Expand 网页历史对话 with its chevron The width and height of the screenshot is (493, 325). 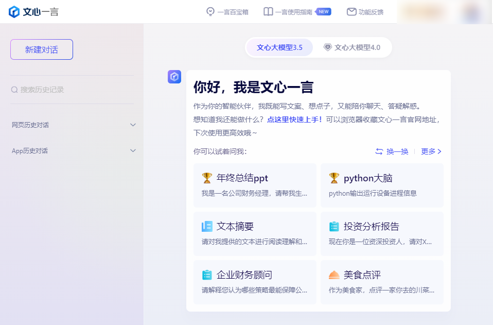[x=133, y=125]
